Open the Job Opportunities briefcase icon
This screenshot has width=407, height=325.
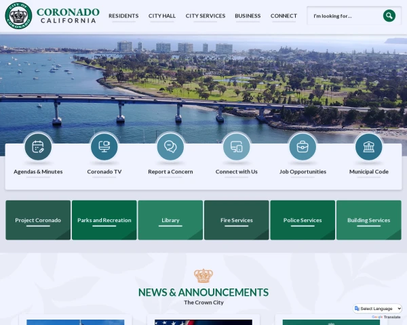point(303,147)
